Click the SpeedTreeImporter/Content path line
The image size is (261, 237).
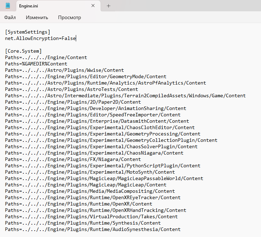pyautogui.click(x=93, y=115)
